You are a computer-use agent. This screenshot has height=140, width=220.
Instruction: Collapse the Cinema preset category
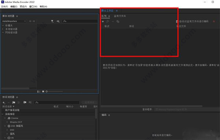coord(5,118)
